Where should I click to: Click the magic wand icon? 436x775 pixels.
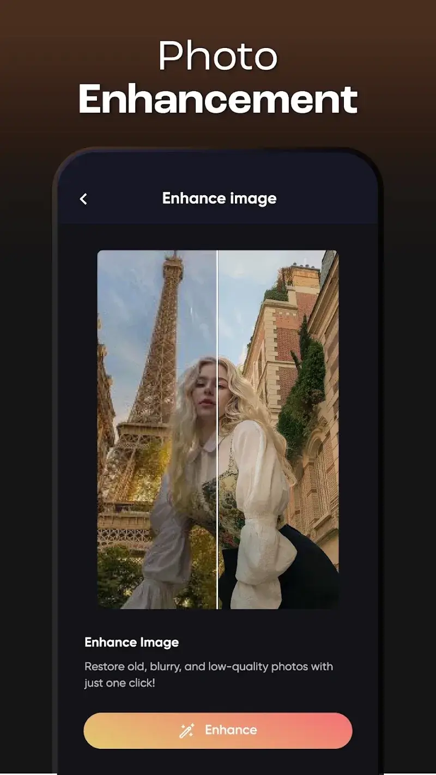(x=187, y=730)
